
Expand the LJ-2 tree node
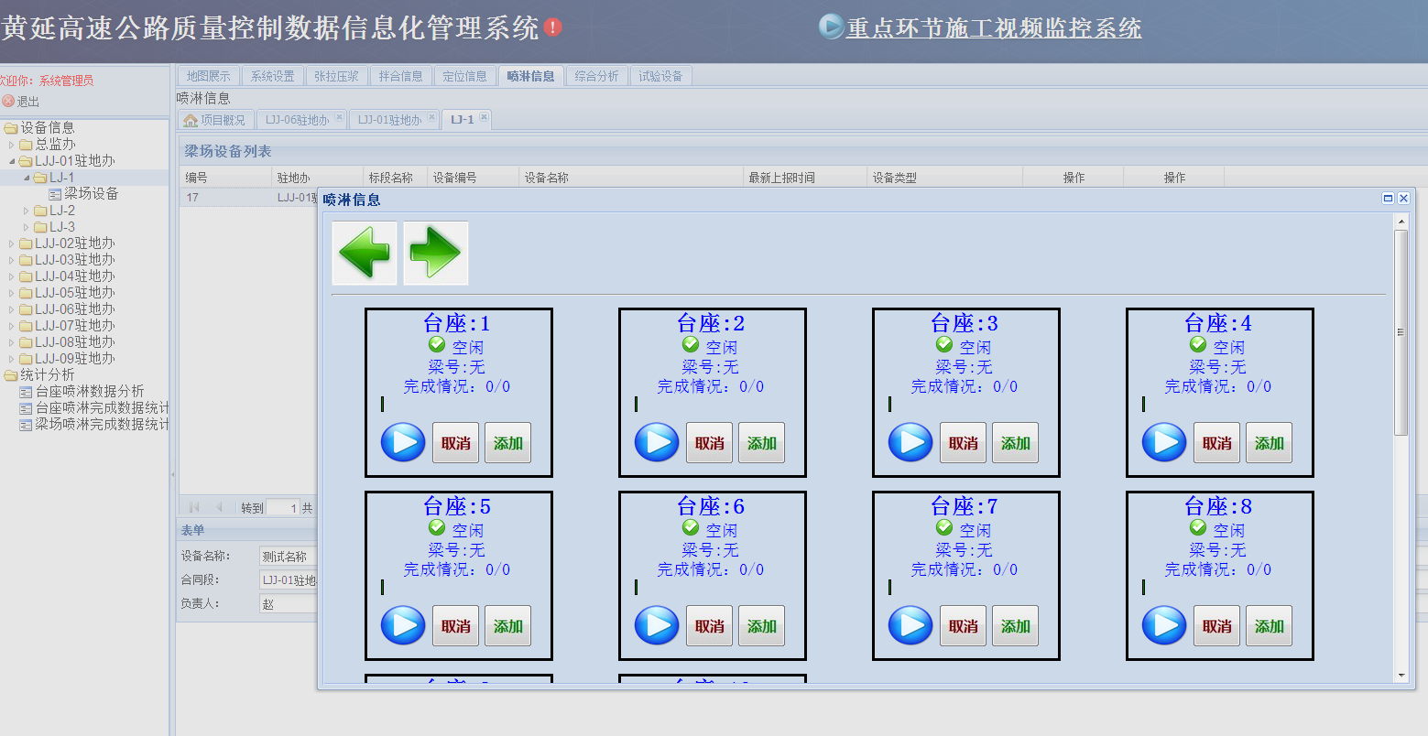coord(27,211)
